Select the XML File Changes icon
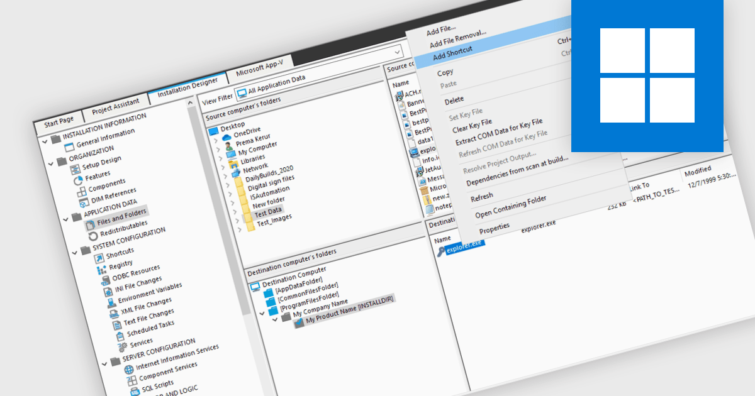This screenshot has height=396, width=755. [114, 314]
